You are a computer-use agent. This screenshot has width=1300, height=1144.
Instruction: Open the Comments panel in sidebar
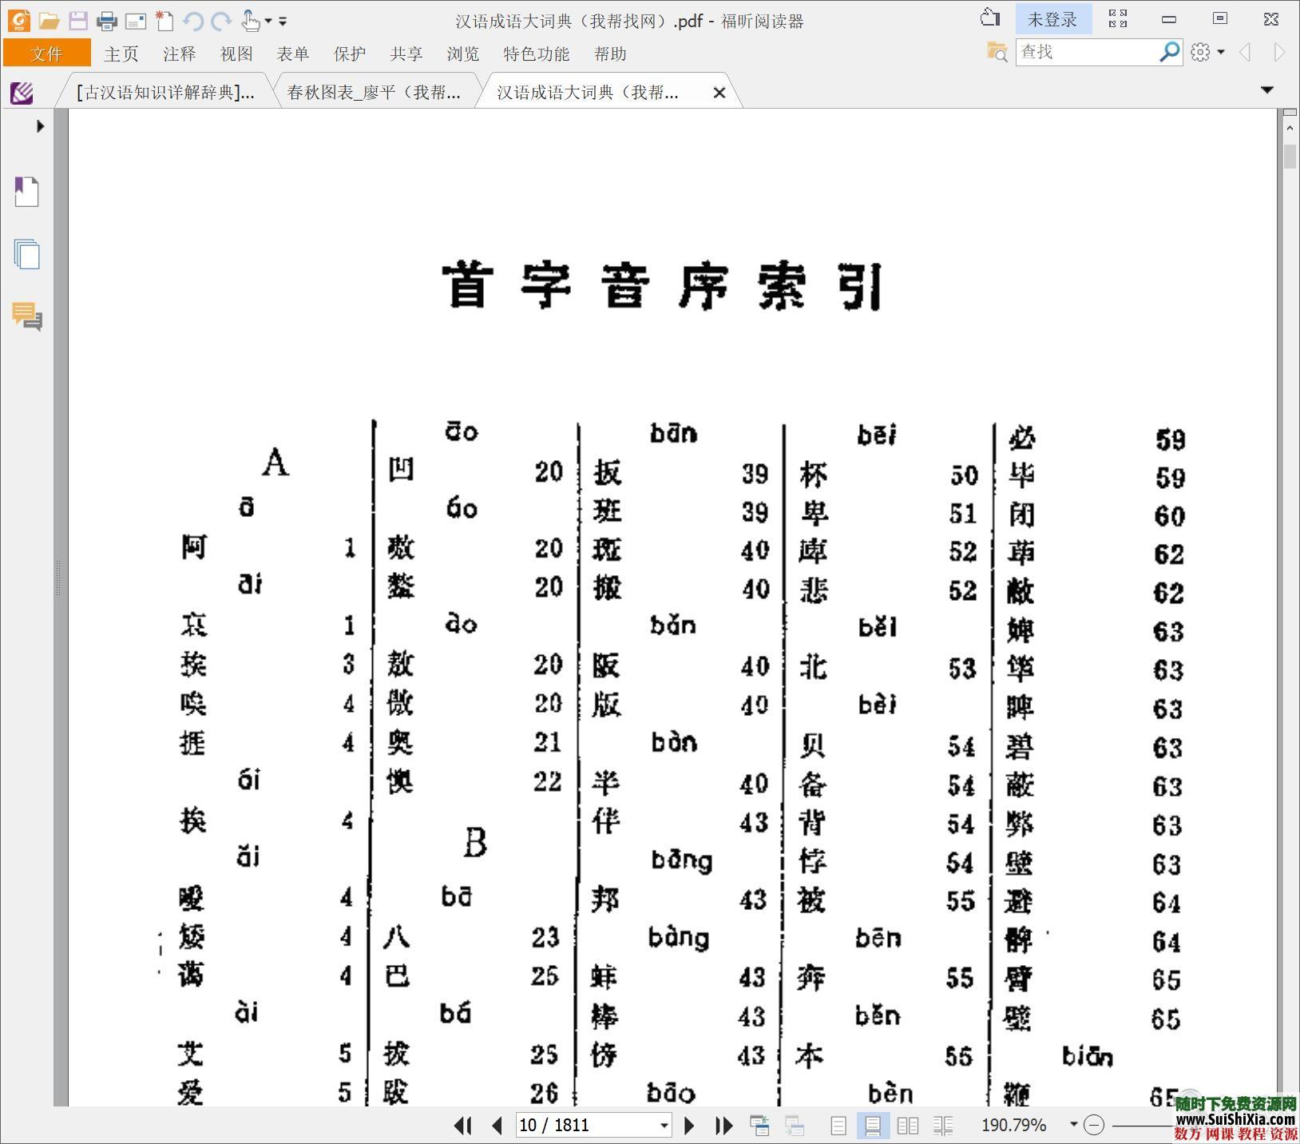pyautogui.click(x=26, y=320)
